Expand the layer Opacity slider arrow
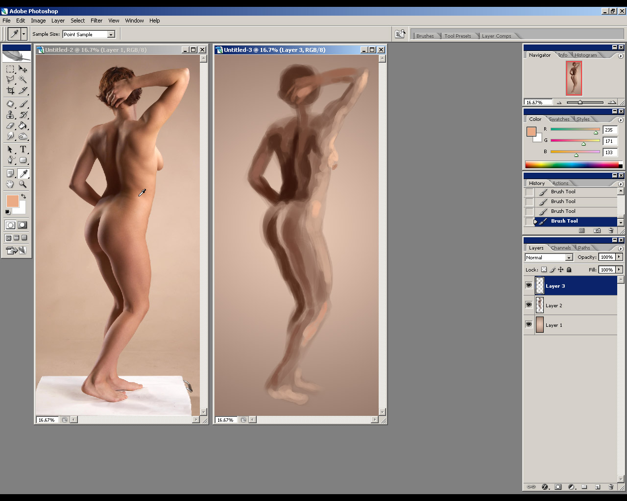Image resolution: width=627 pixels, height=501 pixels. point(619,257)
